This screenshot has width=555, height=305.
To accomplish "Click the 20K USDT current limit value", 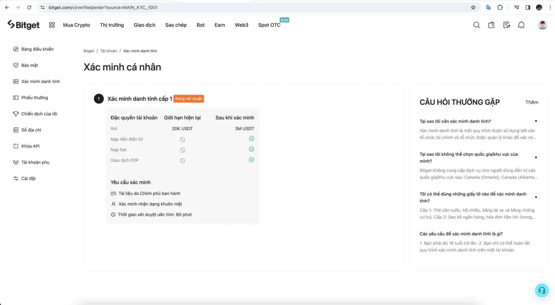I will tap(182, 129).
